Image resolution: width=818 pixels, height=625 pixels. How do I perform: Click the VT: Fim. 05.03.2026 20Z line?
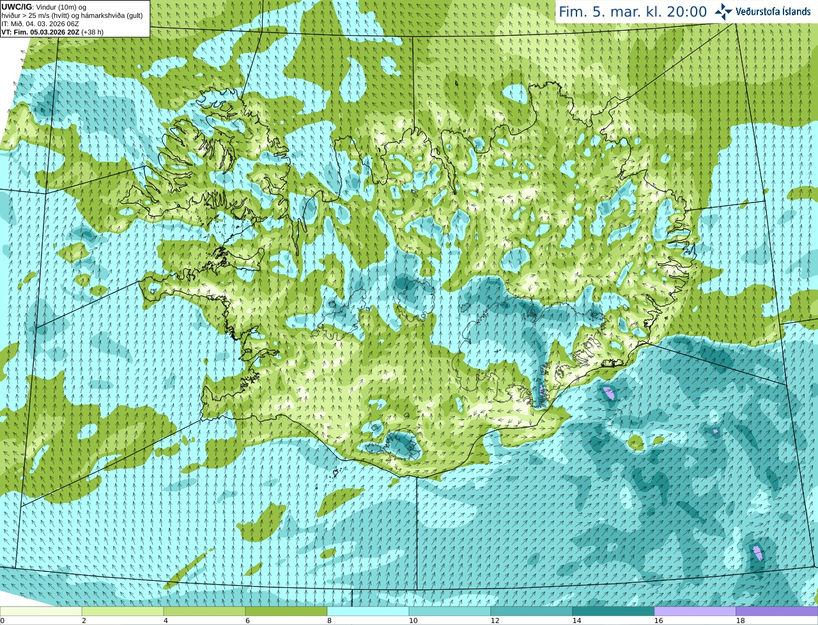(x=52, y=32)
